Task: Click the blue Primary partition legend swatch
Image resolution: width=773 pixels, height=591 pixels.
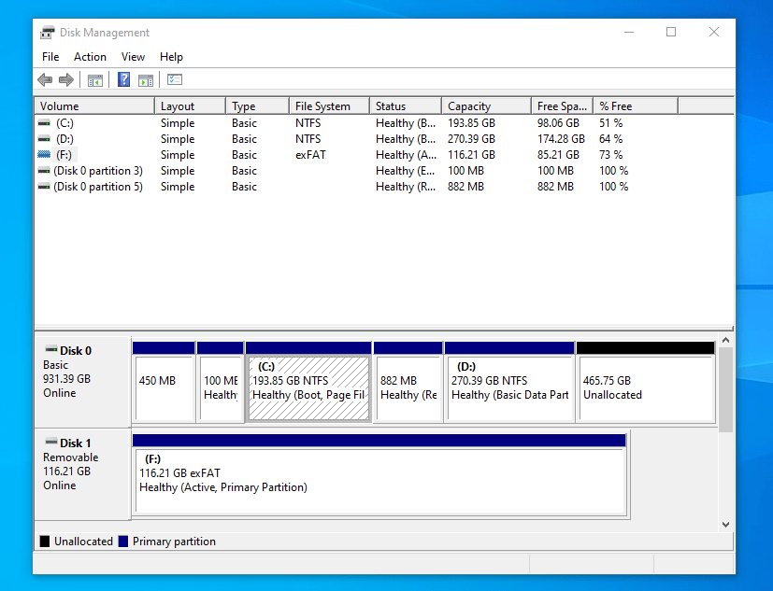Action: tap(123, 542)
